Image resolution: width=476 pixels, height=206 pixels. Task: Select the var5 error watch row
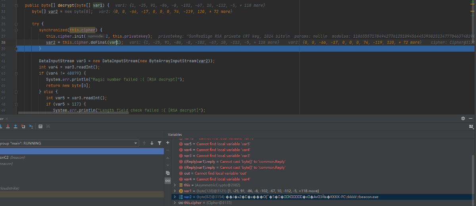point(323,144)
